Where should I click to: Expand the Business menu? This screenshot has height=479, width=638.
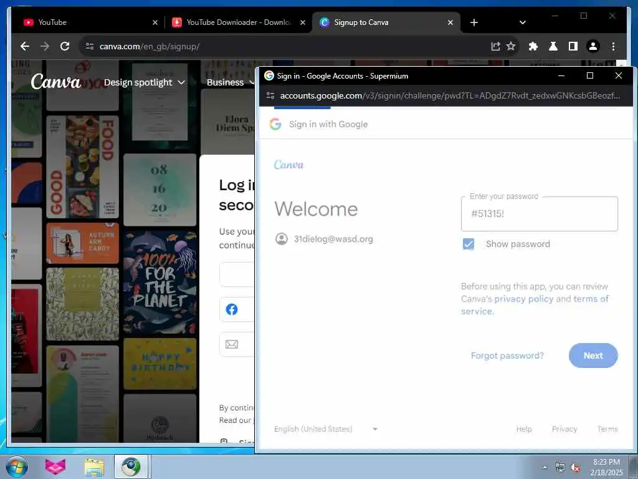tap(230, 82)
